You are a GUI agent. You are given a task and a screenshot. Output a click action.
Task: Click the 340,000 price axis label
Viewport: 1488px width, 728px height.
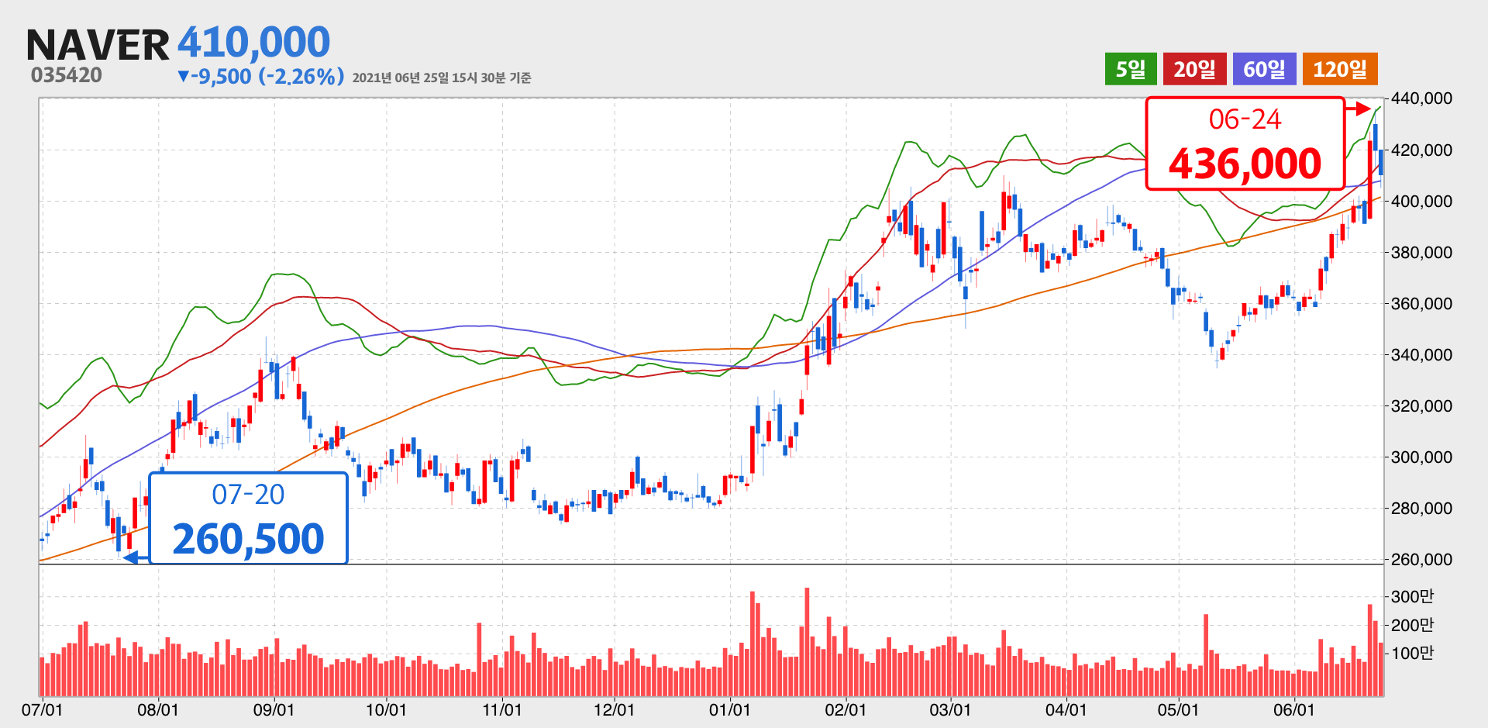click(1421, 354)
